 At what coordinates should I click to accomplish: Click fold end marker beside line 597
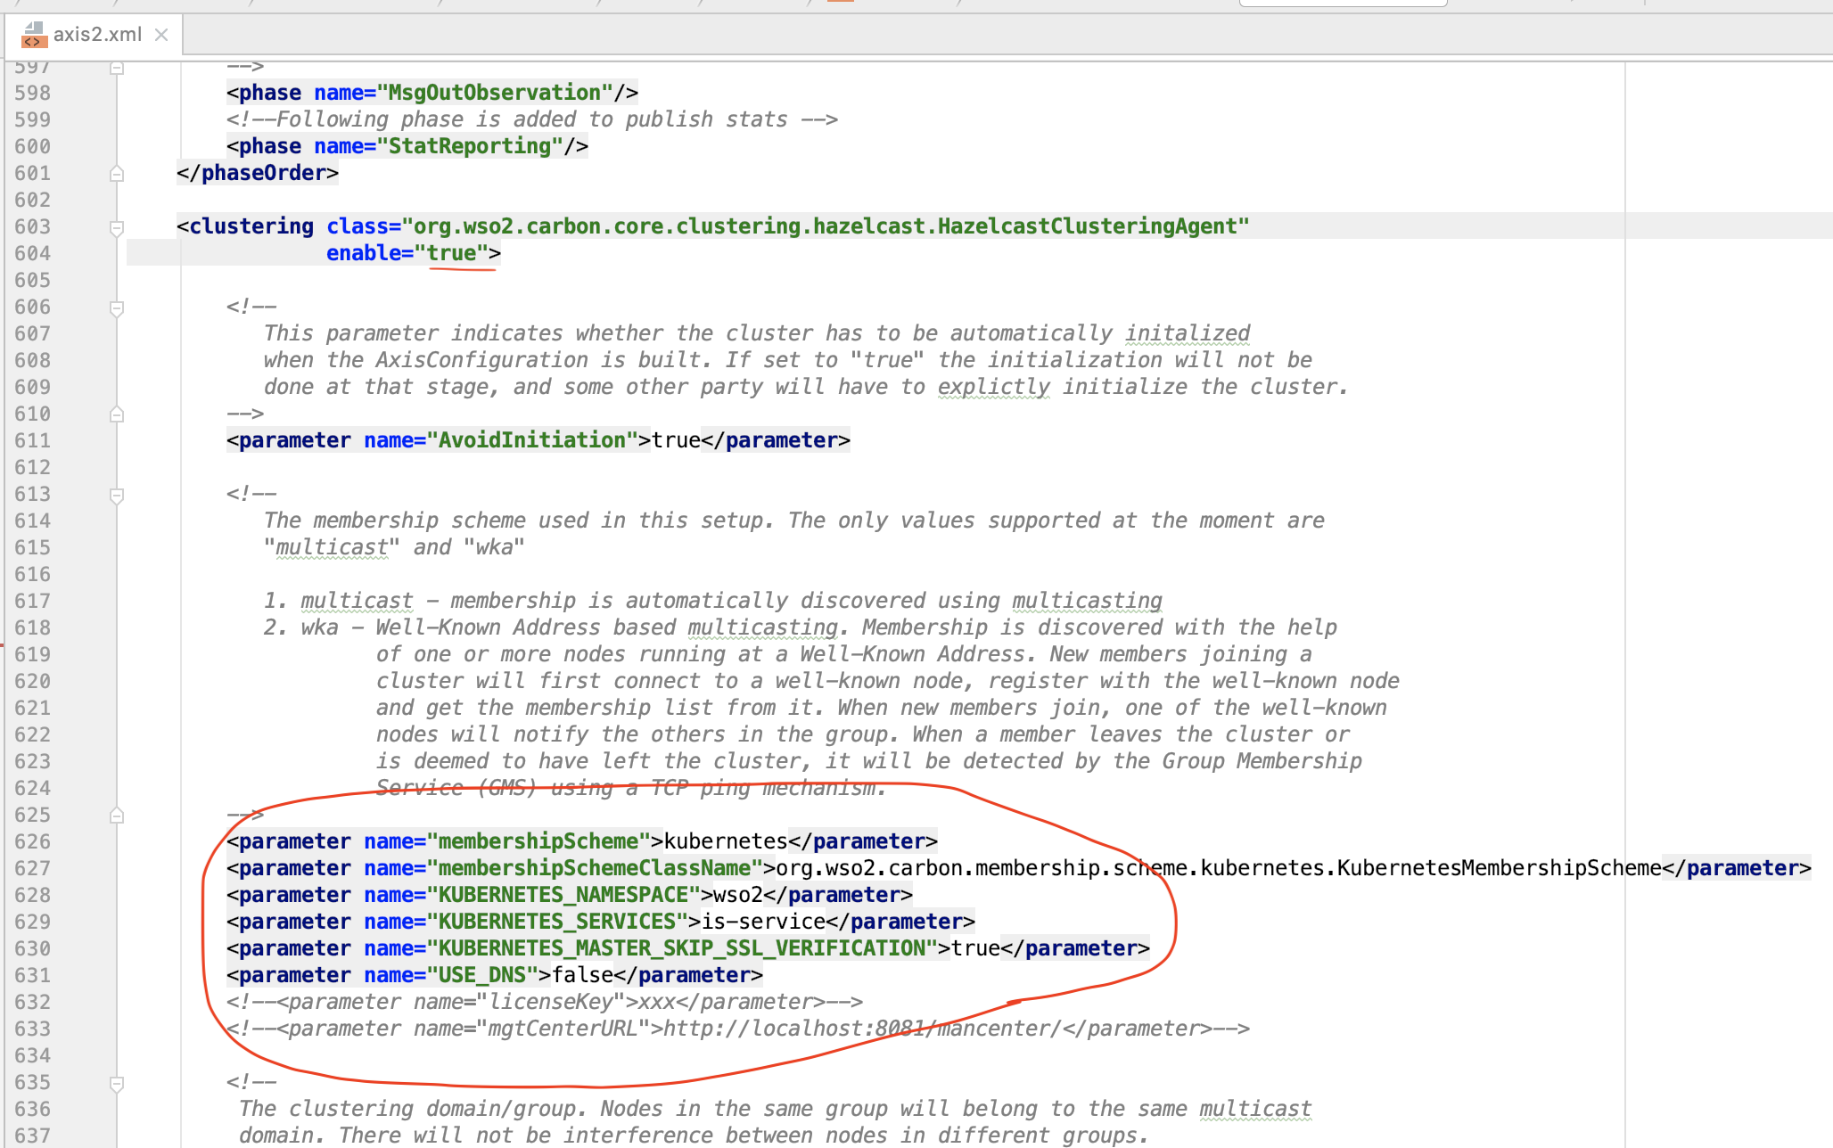coord(117,68)
